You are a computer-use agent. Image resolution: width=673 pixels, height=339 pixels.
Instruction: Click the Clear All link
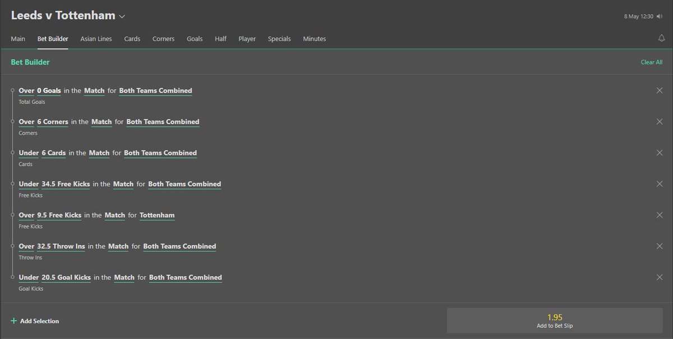tap(652, 62)
